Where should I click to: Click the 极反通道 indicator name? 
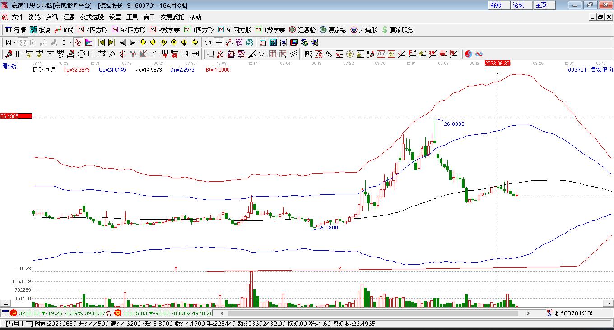(44, 69)
